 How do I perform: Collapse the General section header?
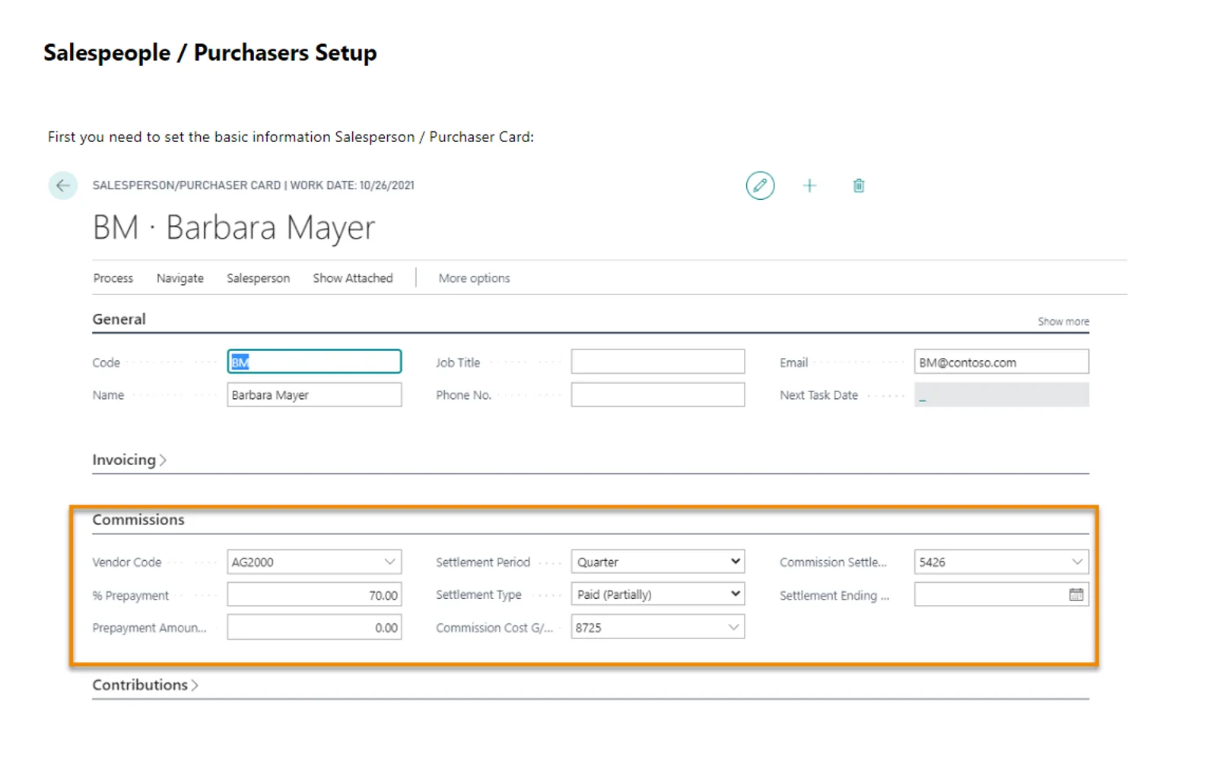[x=119, y=319]
